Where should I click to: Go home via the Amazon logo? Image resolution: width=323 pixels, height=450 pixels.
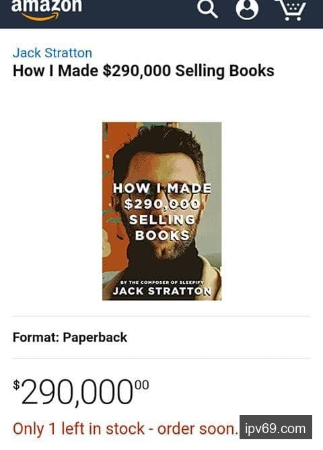[46, 10]
